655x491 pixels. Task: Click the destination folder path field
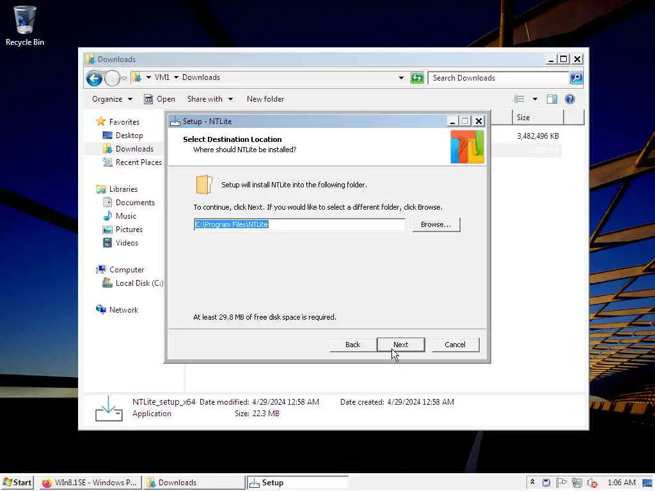pyautogui.click(x=299, y=224)
